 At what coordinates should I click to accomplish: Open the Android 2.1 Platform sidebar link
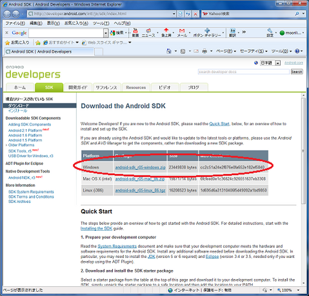point(25,131)
